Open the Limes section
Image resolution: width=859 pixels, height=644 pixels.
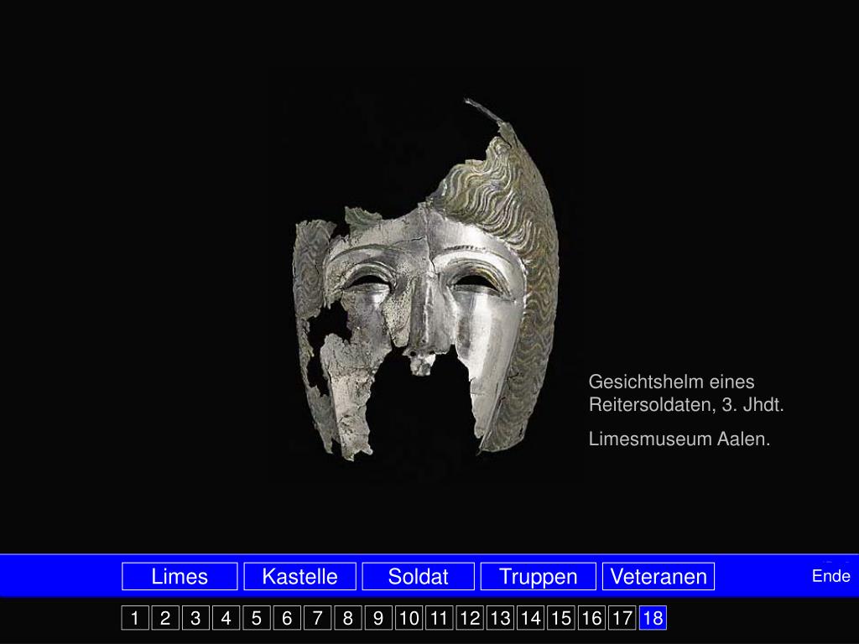point(180,576)
